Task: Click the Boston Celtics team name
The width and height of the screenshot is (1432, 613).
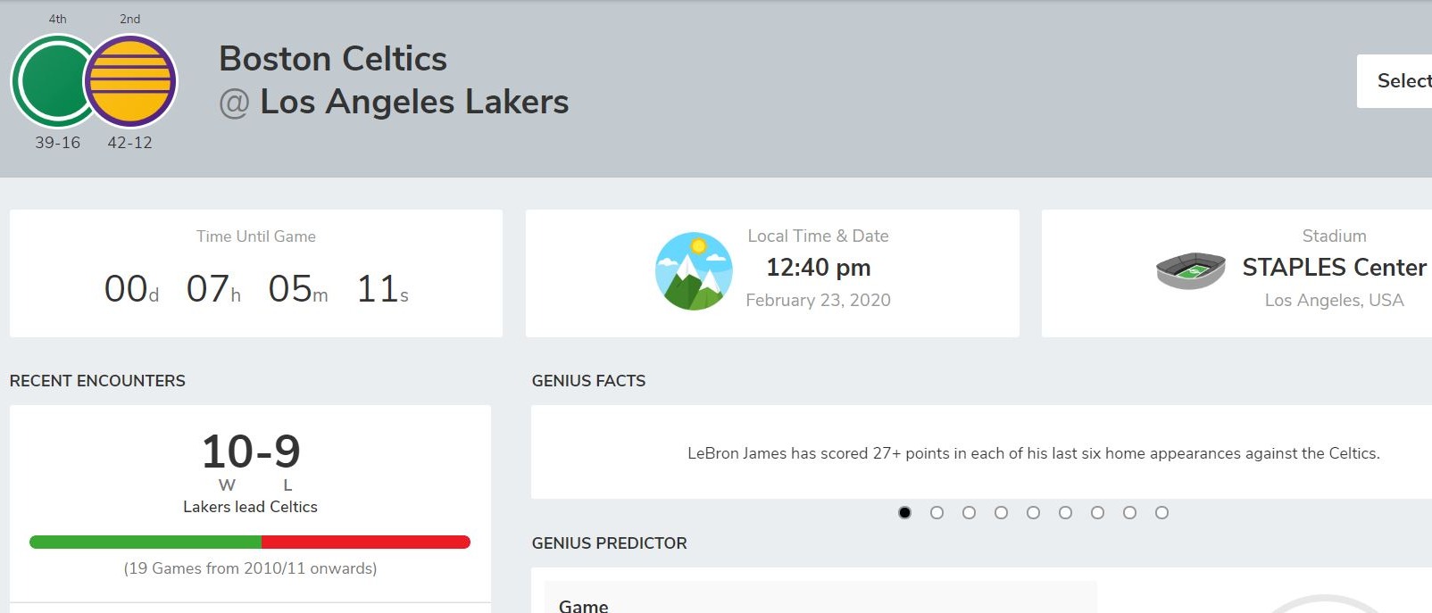Action: pos(333,59)
